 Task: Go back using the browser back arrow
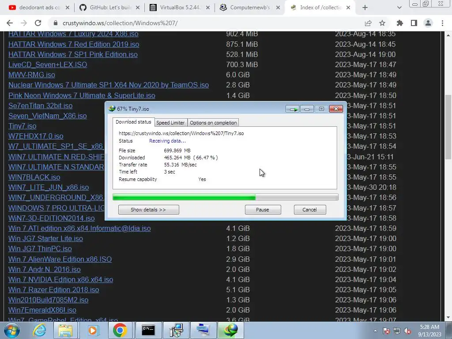click(x=10, y=23)
